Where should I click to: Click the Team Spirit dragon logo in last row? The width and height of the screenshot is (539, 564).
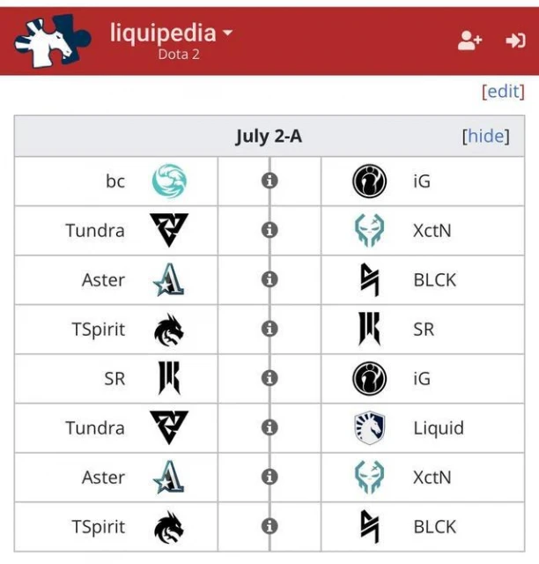(169, 527)
